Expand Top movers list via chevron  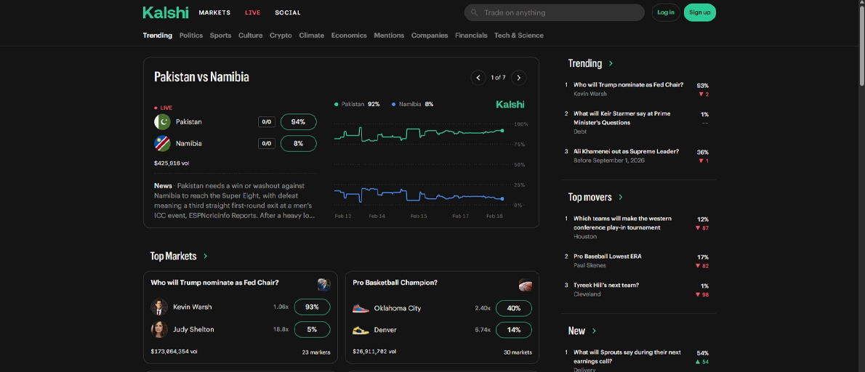pos(621,198)
